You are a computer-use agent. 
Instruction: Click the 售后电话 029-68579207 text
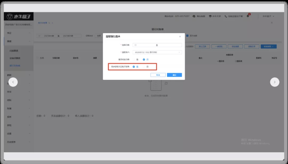point(177,16)
